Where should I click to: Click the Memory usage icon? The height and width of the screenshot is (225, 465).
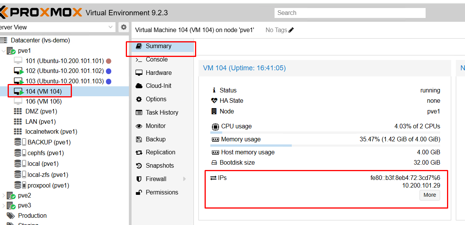coord(215,139)
